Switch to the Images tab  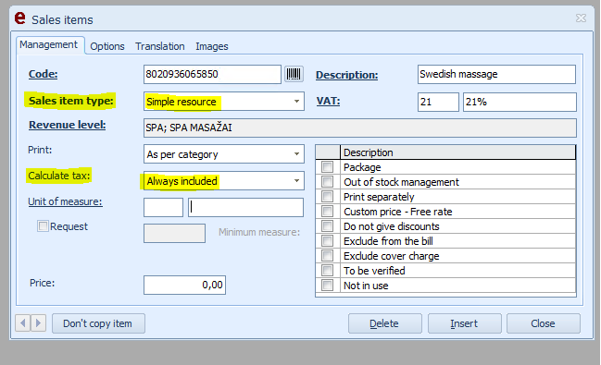[x=212, y=46]
